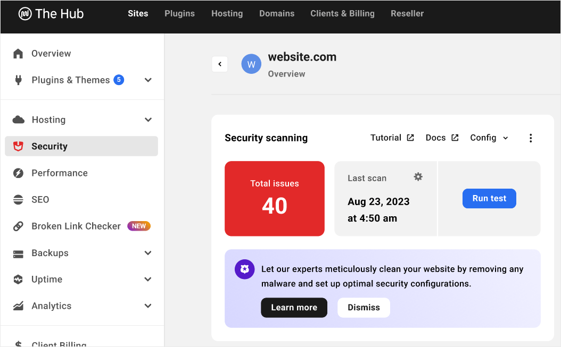
Task: Open the security scanning Tutorial link
Action: pyautogui.click(x=392, y=137)
